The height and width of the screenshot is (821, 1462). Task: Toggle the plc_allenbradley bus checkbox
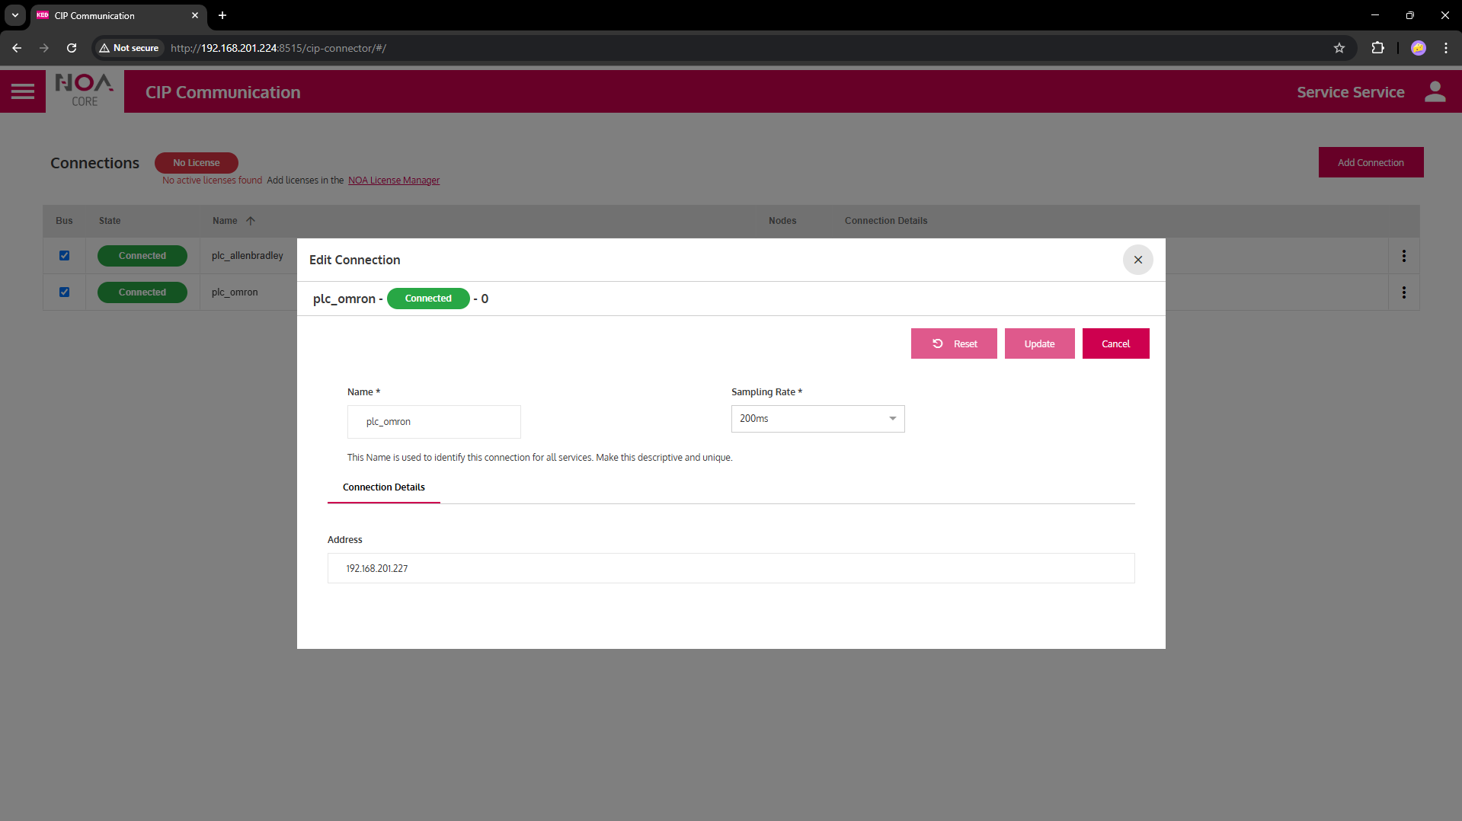(x=65, y=256)
